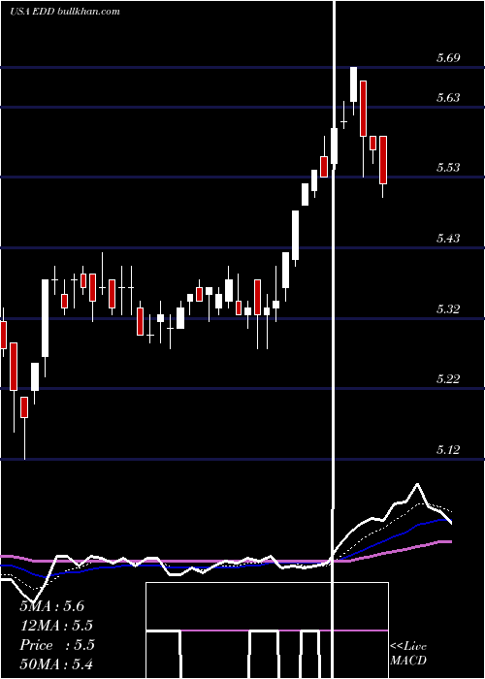Image resolution: width=485 pixels, height=679 pixels.
Task: Click the 5.12 price axis label
Action: 448,449
